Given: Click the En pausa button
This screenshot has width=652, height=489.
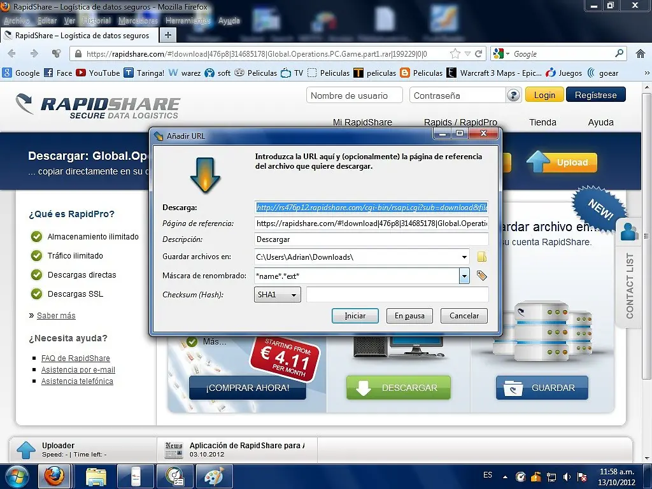Looking at the screenshot, I should (409, 316).
